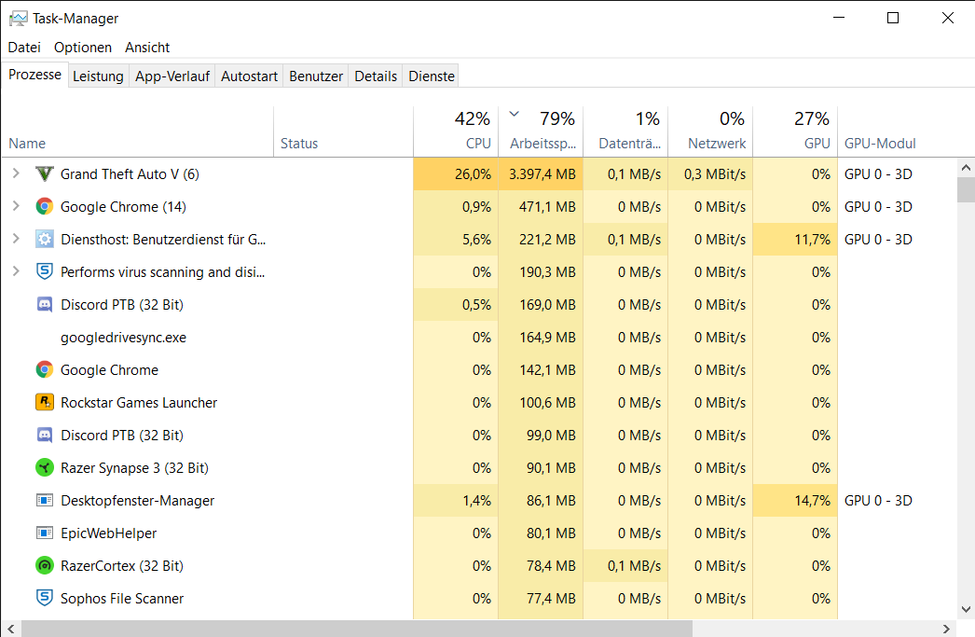Click the Task-Manager window title icon
Image resolution: width=975 pixels, height=637 pixels.
[x=16, y=17]
